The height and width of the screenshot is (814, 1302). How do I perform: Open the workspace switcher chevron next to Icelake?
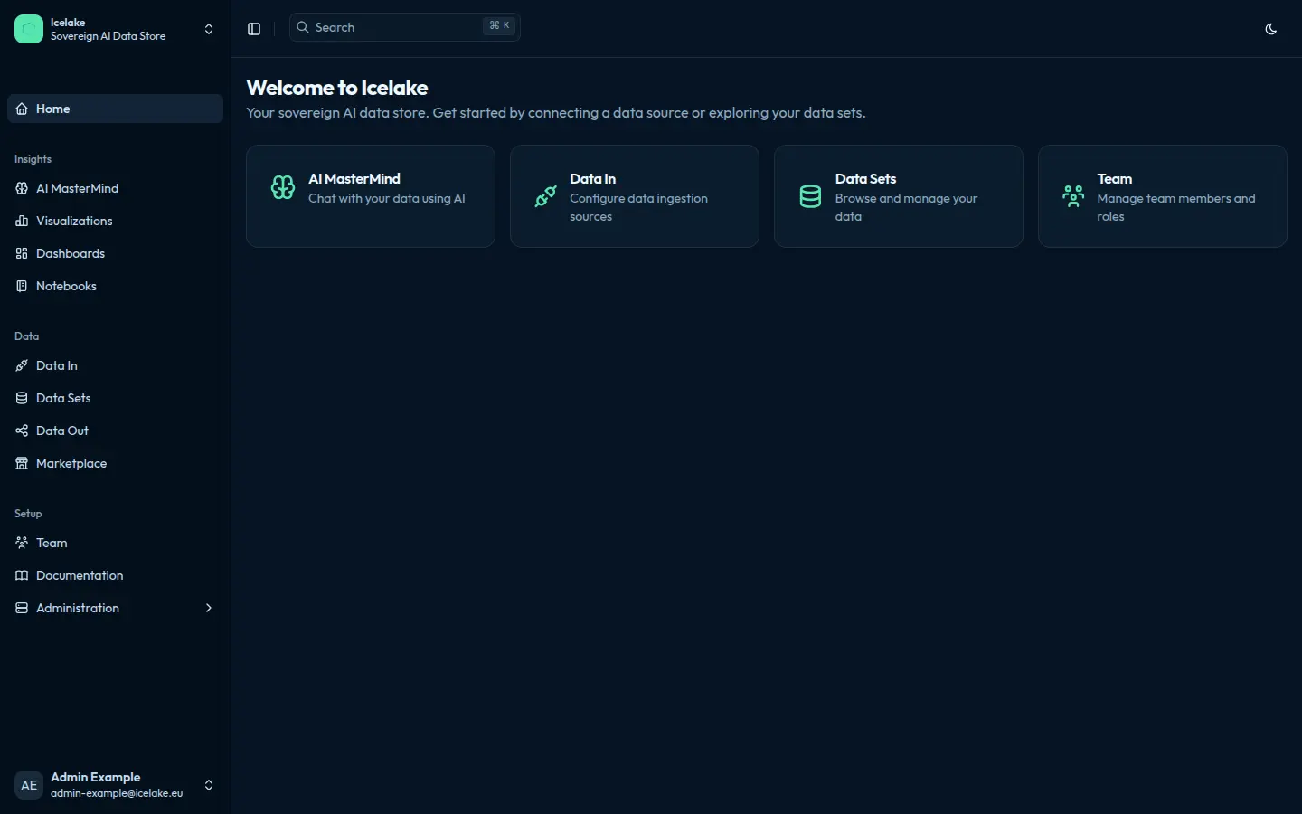pos(208,28)
